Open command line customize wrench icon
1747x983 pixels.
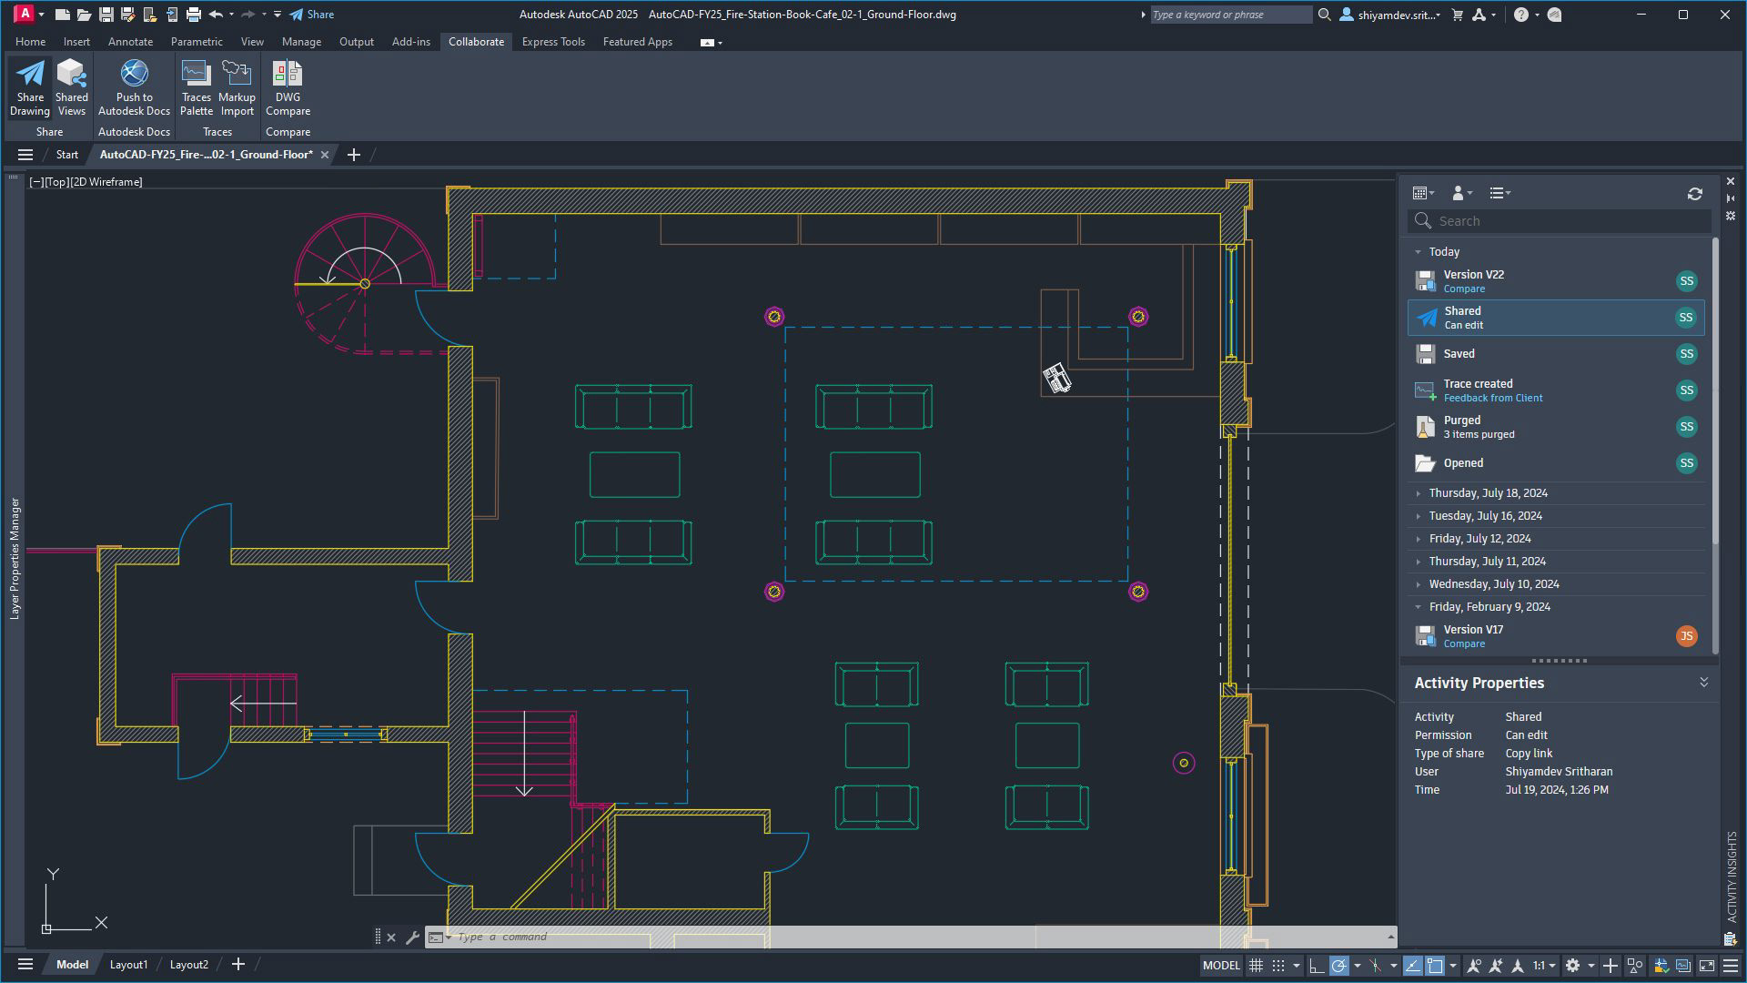tap(412, 937)
